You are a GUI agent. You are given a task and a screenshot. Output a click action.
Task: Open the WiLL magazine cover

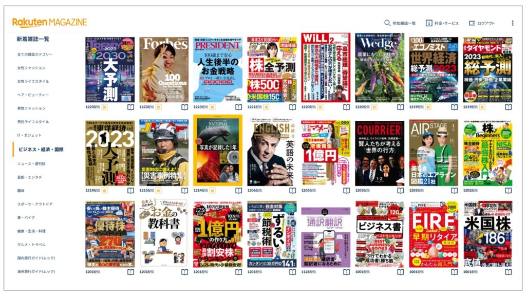(x=326, y=67)
